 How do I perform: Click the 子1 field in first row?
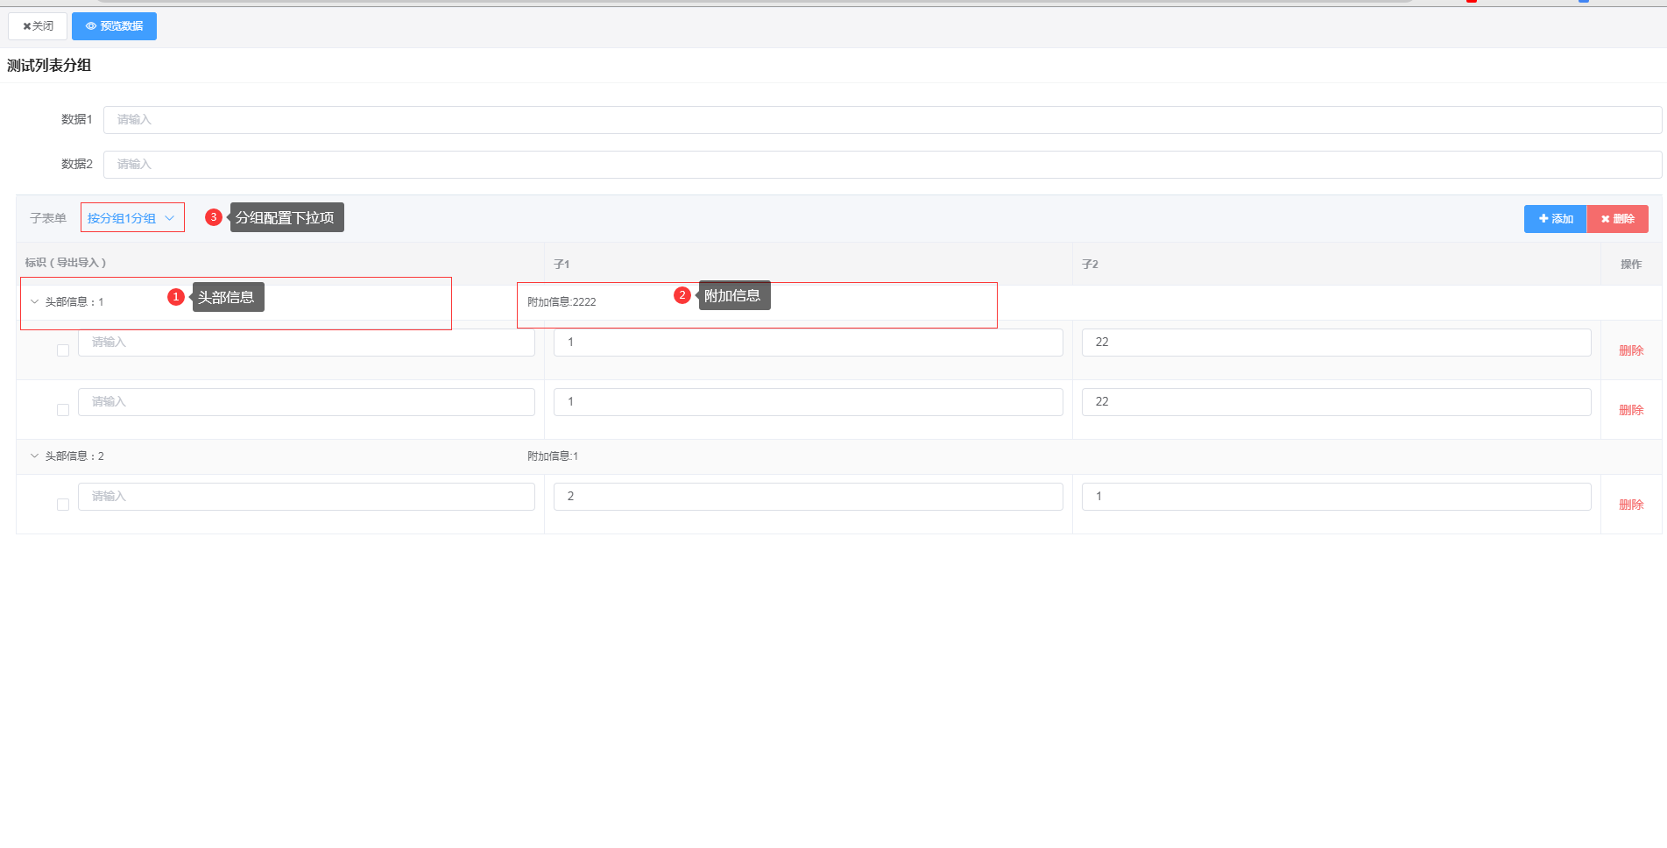coord(808,343)
